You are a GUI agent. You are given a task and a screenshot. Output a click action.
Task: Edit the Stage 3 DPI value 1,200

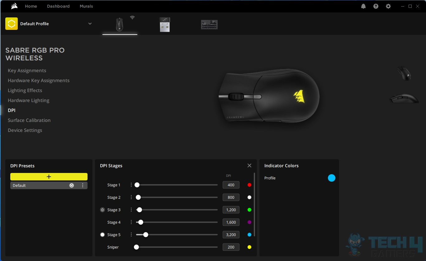[x=231, y=210]
